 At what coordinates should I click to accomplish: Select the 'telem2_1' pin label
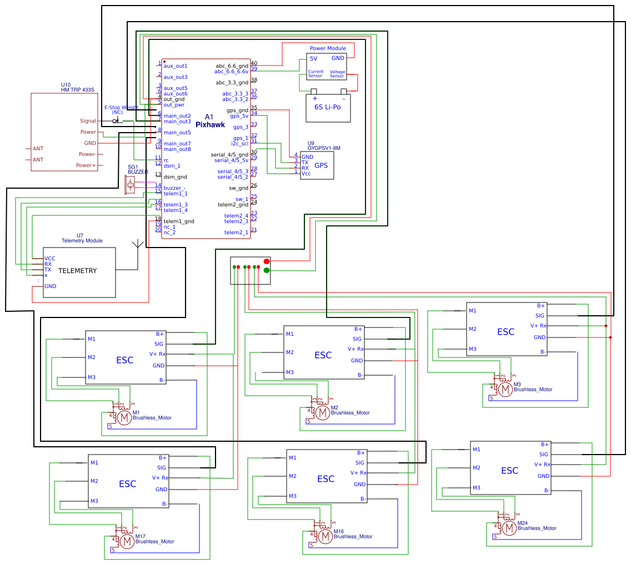tap(236, 233)
